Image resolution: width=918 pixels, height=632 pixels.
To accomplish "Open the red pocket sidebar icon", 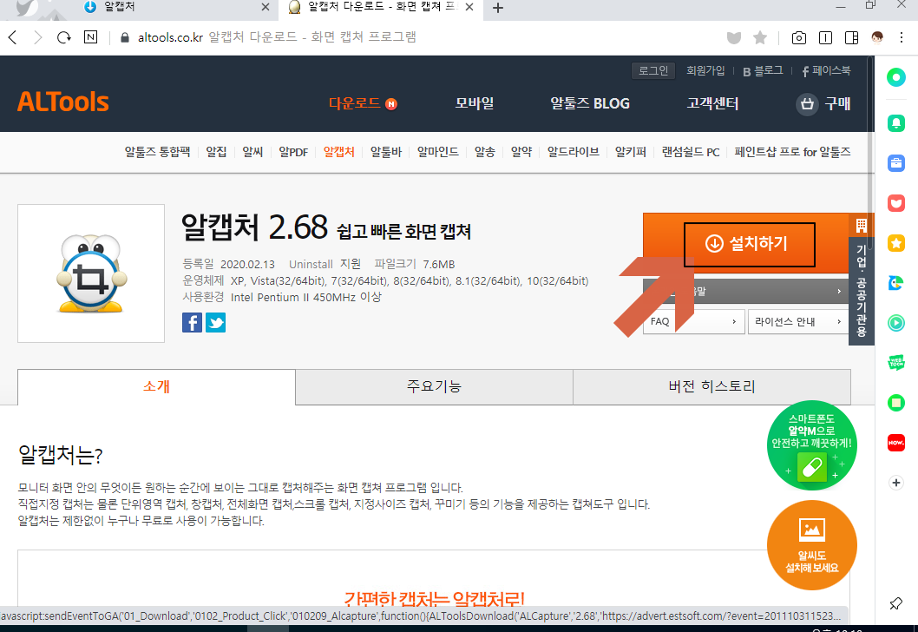I will click(895, 203).
